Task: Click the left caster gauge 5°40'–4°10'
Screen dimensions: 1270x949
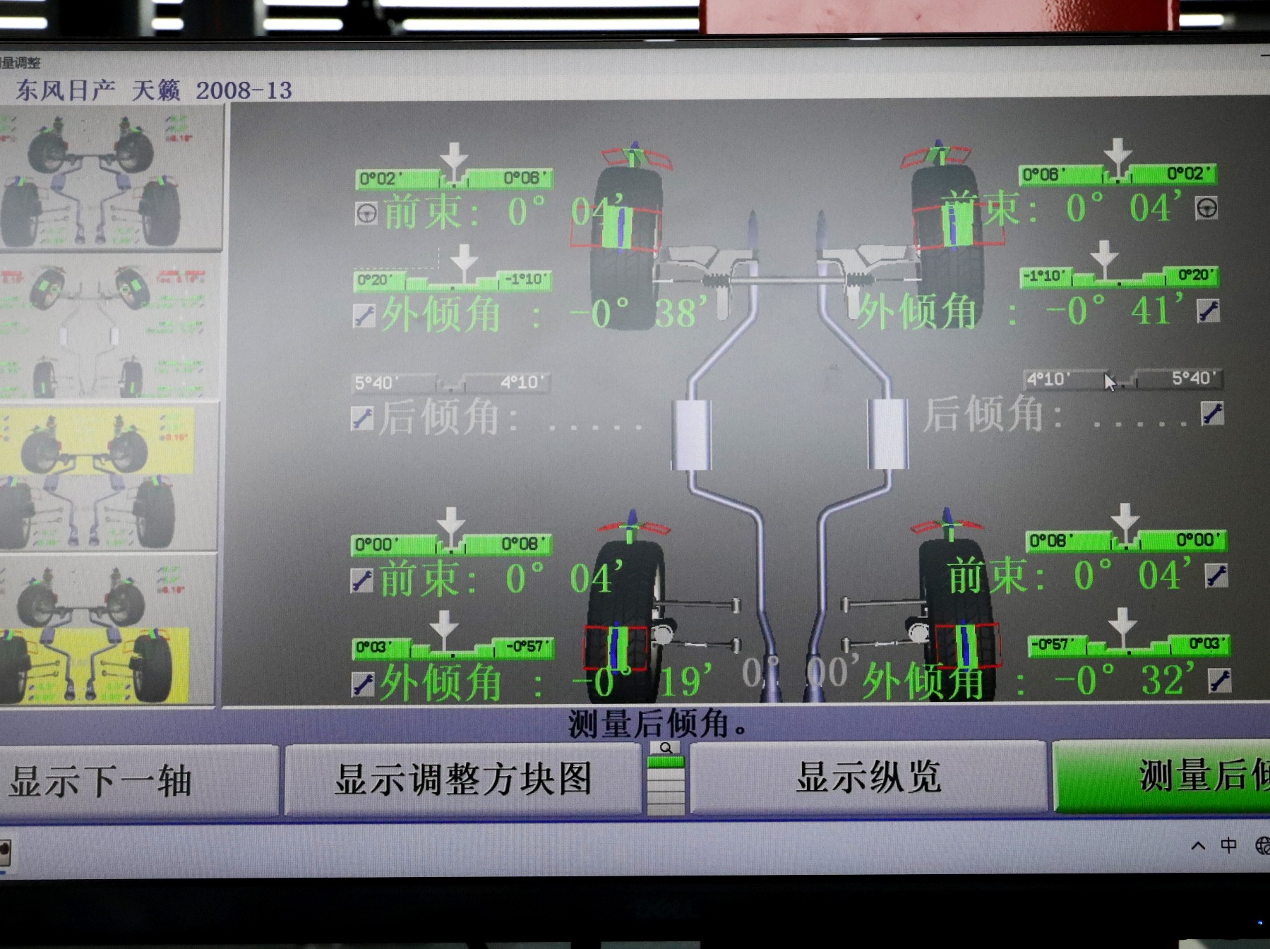Action: [x=452, y=383]
